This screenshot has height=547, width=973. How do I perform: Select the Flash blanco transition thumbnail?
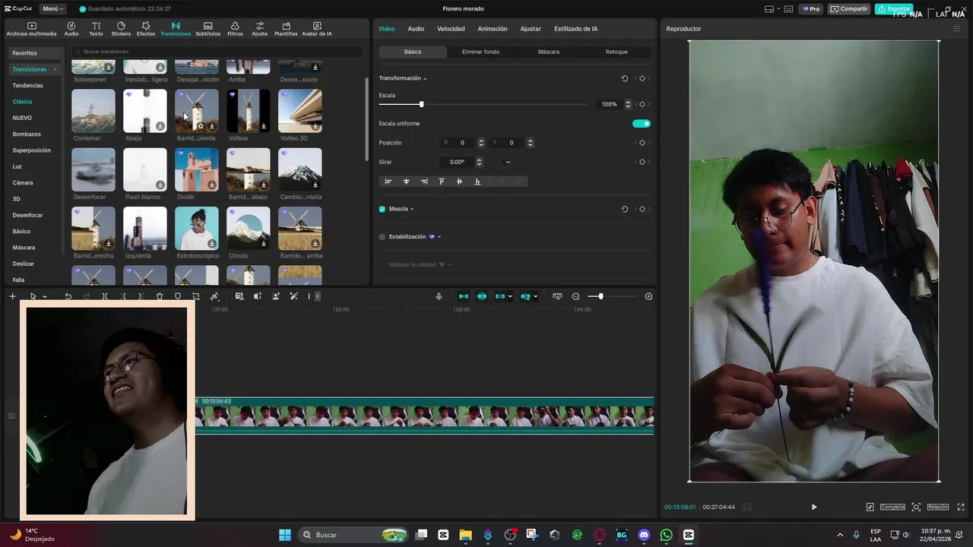pyautogui.click(x=144, y=169)
